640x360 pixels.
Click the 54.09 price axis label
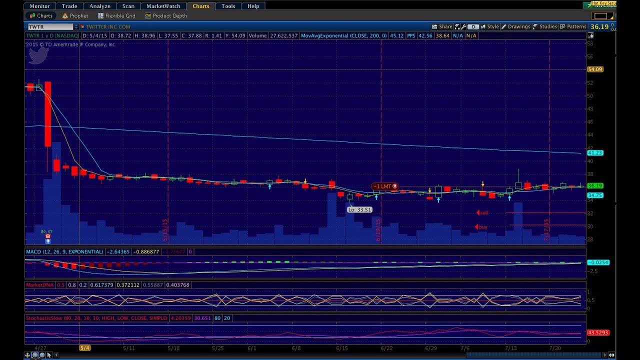(x=595, y=69)
